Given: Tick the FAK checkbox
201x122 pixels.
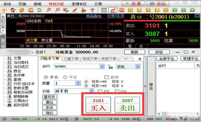Looking at the screenshot, I should coord(117,91).
